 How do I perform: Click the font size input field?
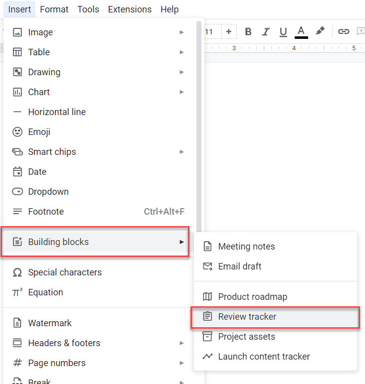click(x=209, y=32)
